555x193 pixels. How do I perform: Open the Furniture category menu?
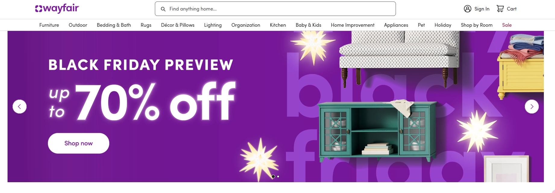49,25
